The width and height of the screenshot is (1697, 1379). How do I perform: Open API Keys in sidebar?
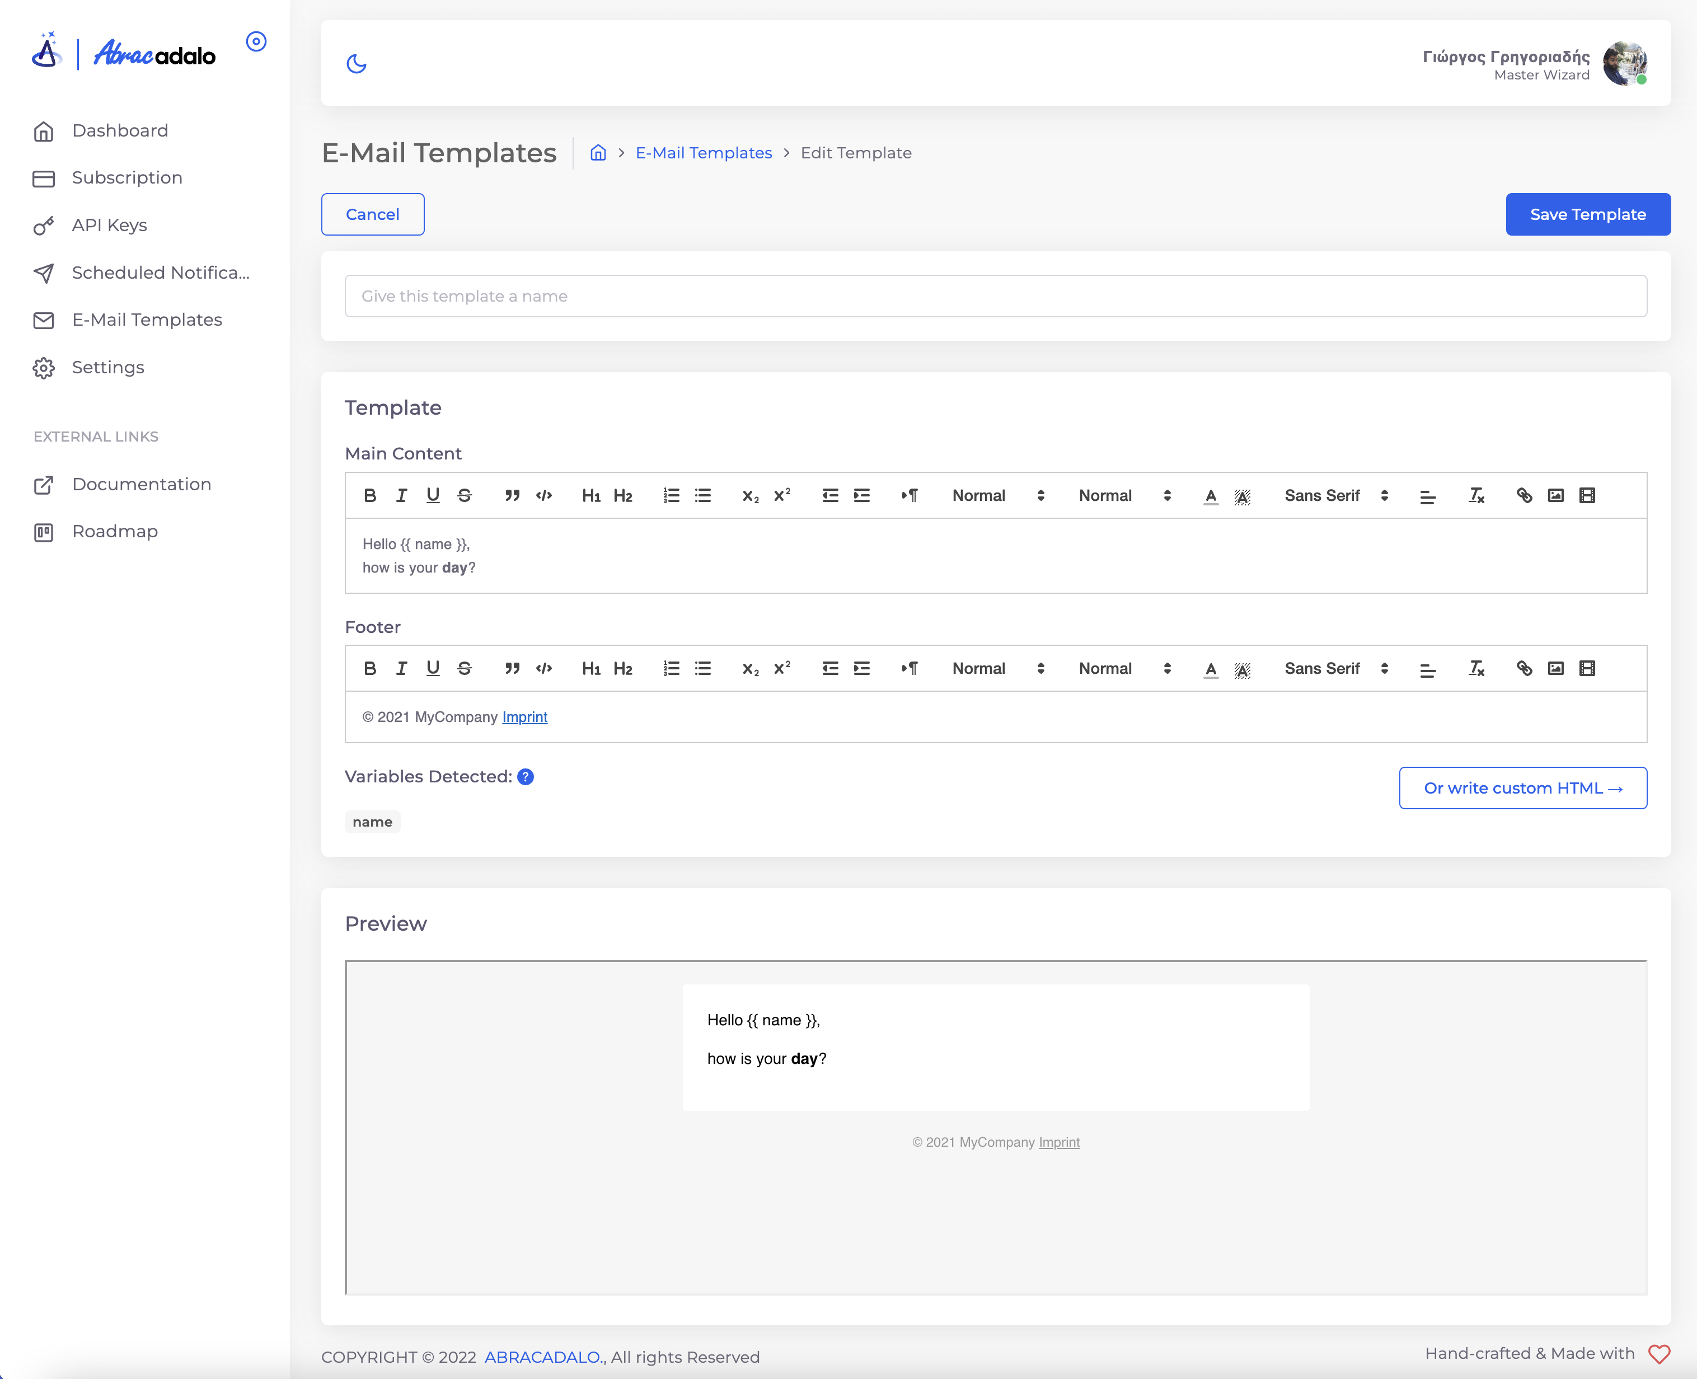point(91,226)
